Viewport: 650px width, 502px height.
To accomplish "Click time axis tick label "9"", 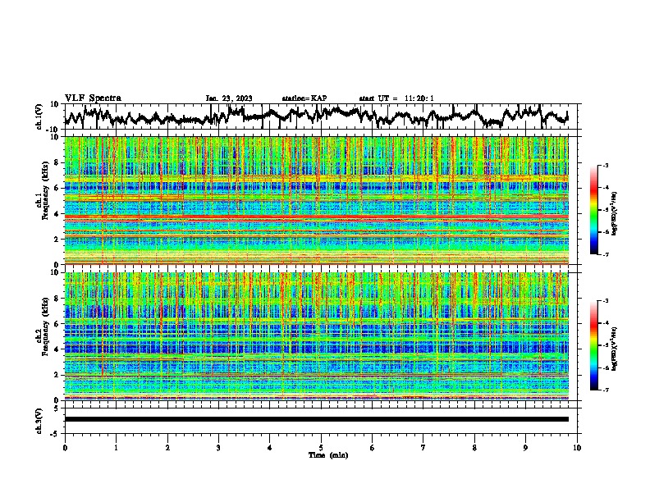I will pos(525,448).
